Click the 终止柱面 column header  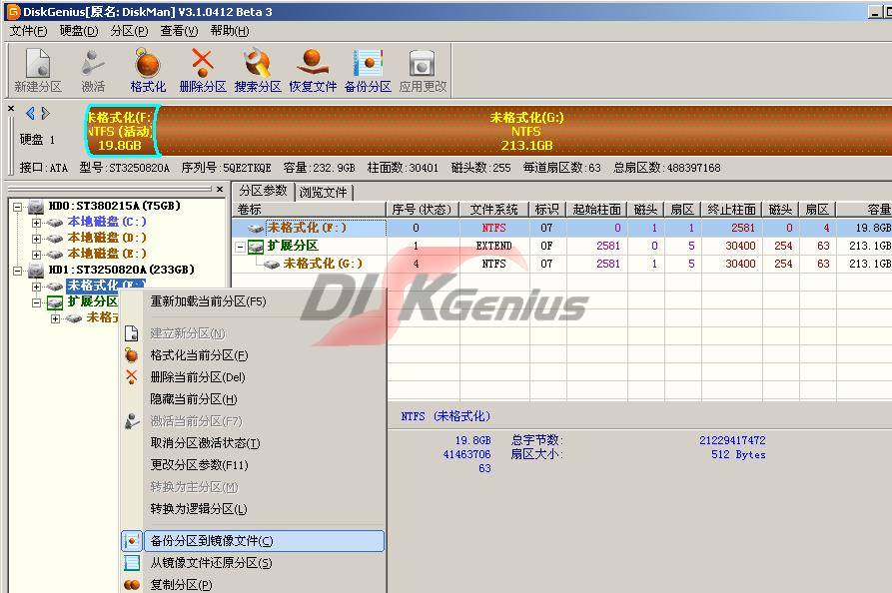(731, 210)
